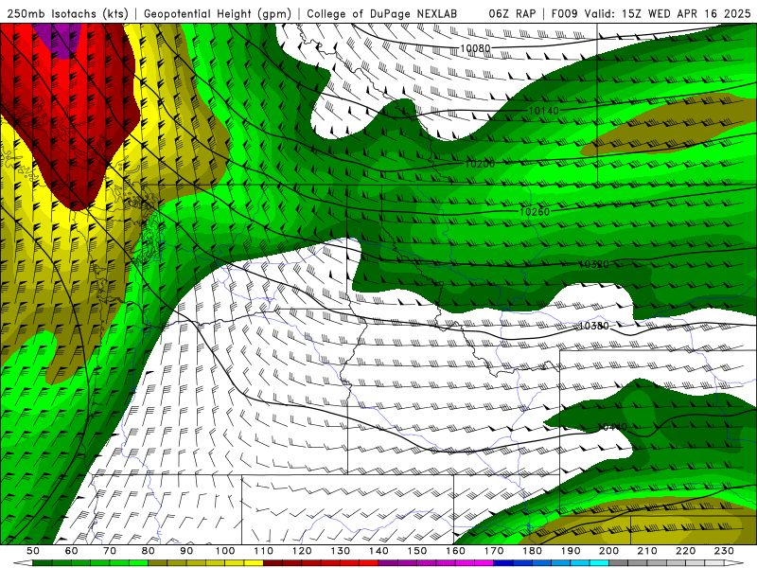Click the cyan swatch before gray segments

pos(599,562)
